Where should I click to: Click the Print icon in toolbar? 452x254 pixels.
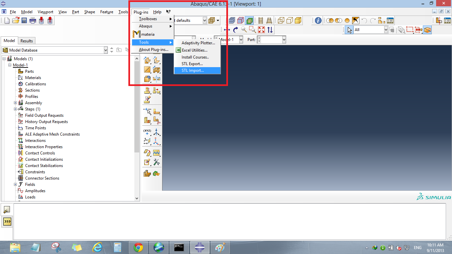pos(33,21)
